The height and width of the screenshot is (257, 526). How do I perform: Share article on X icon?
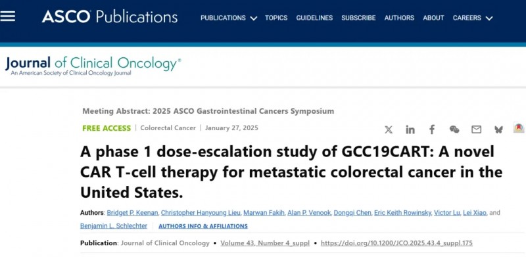click(x=389, y=129)
